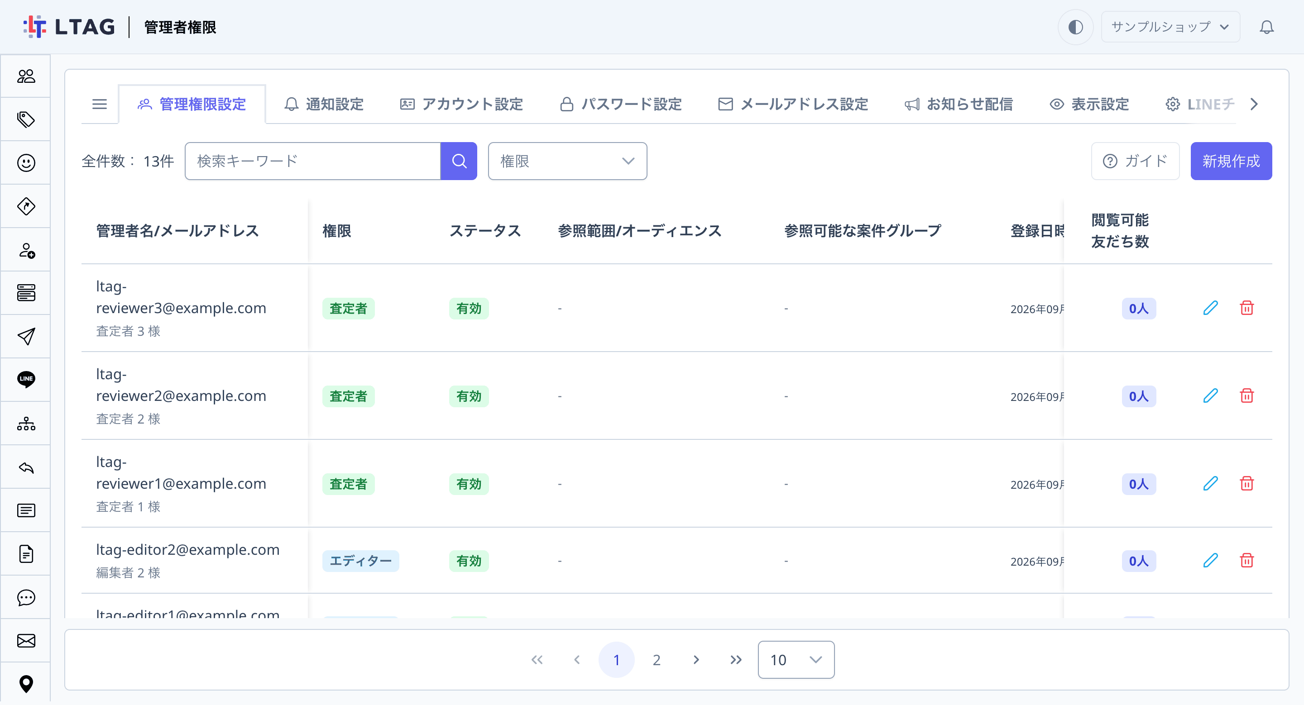Open the サンプルショップ shop dropdown
Viewport: 1304px width, 705px height.
pos(1170,27)
